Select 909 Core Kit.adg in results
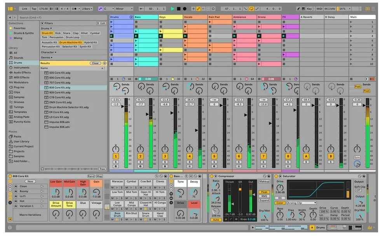The height and width of the screenshot is (236, 380). (x=60, y=93)
